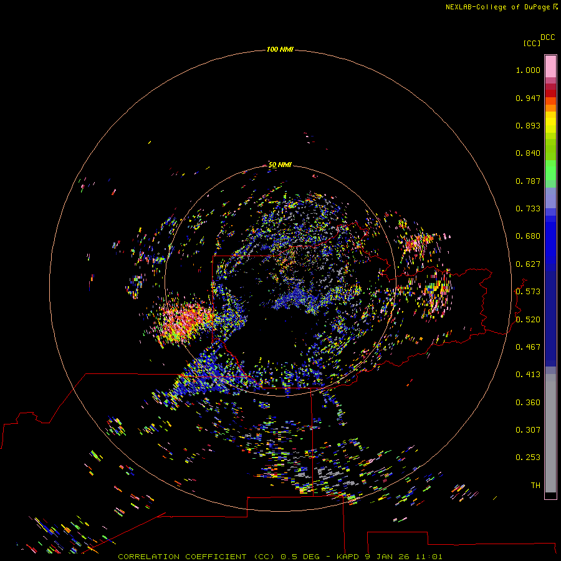Click the 50 NMI range ring label

click(x=280, y=165)
